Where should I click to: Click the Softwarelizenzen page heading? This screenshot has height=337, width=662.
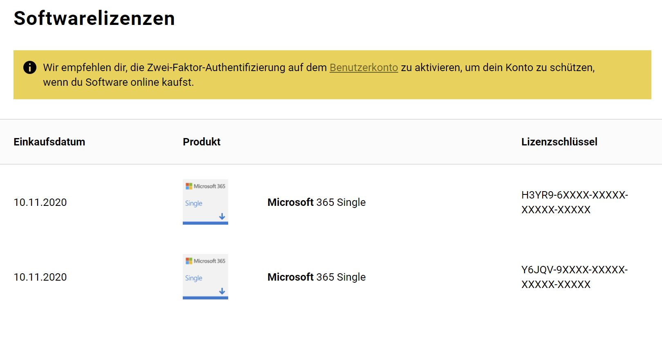pyautogui.click(x=94, y=18)
